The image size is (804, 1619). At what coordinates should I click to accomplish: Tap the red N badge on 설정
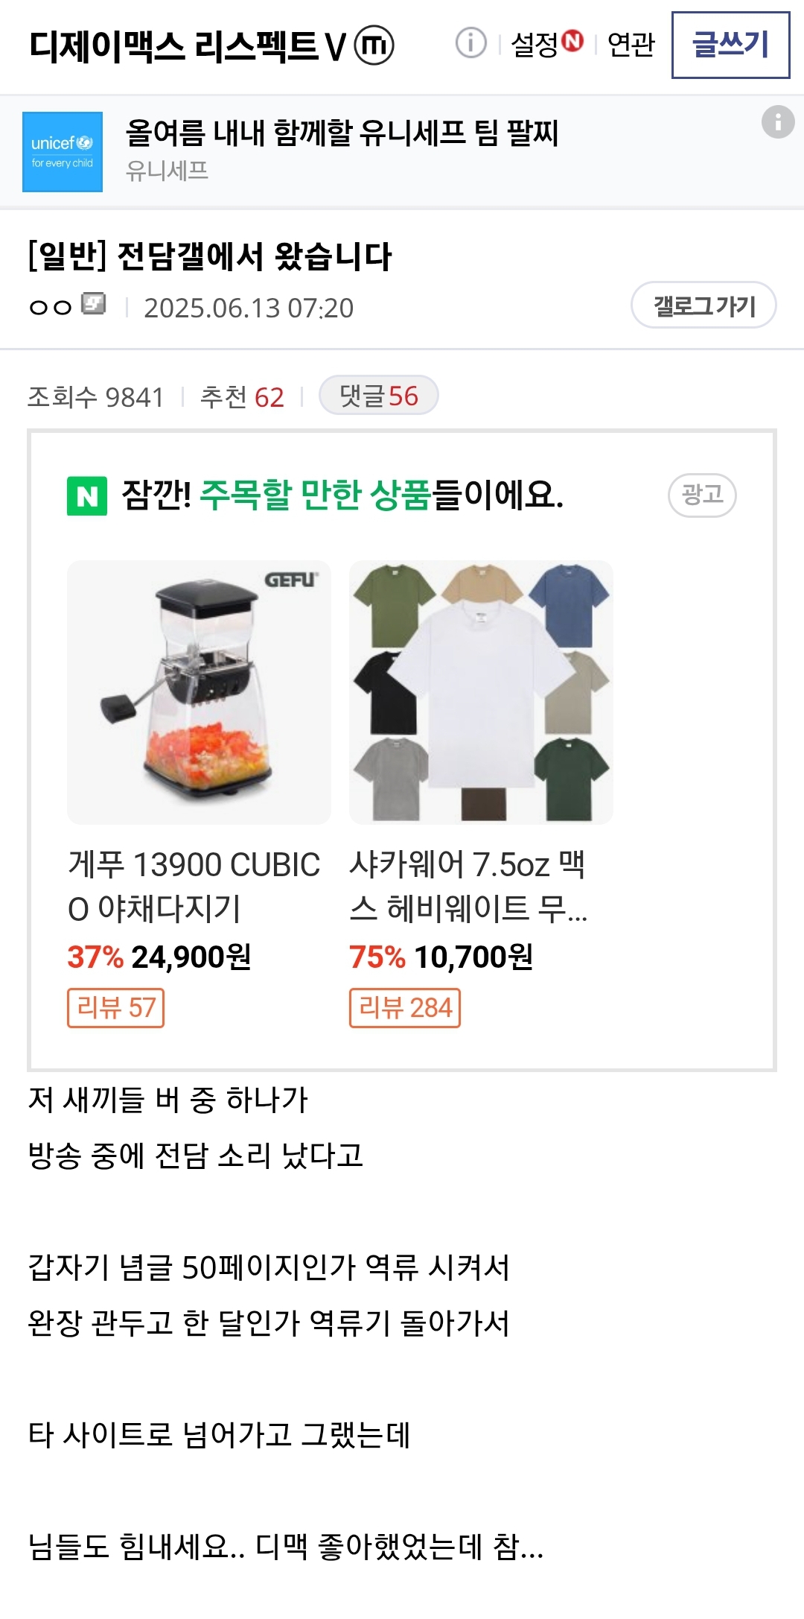[x=572, y=40]
